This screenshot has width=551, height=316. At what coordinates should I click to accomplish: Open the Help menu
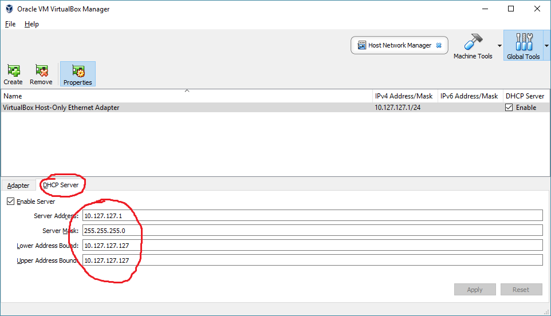32,24
